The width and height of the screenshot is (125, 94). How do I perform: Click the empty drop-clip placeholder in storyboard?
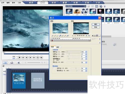pos(38,80)
